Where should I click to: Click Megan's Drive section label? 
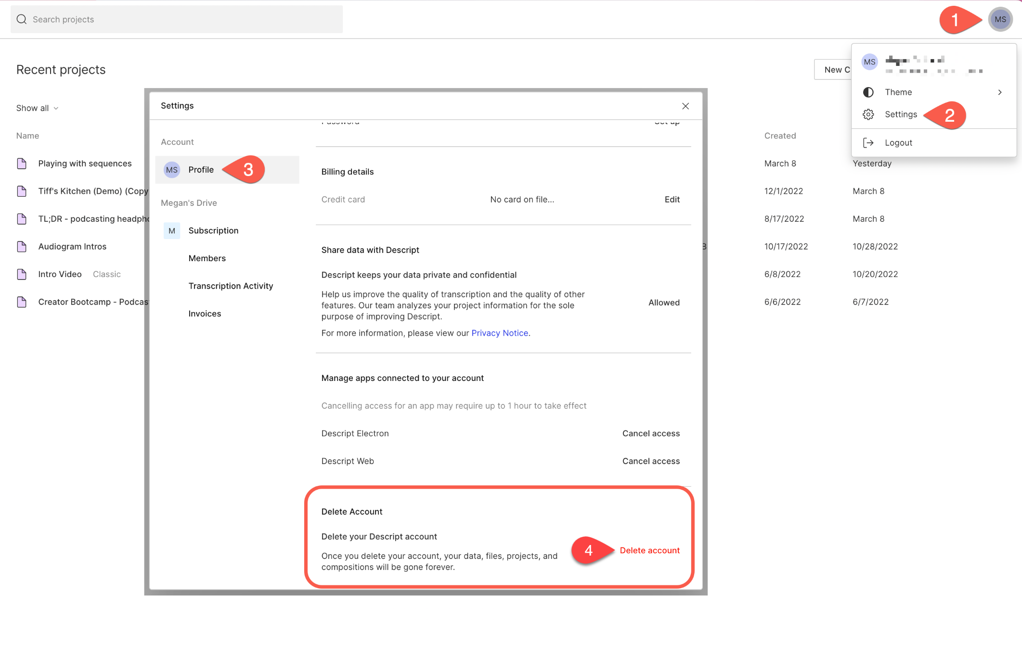(x=189, y=203)
